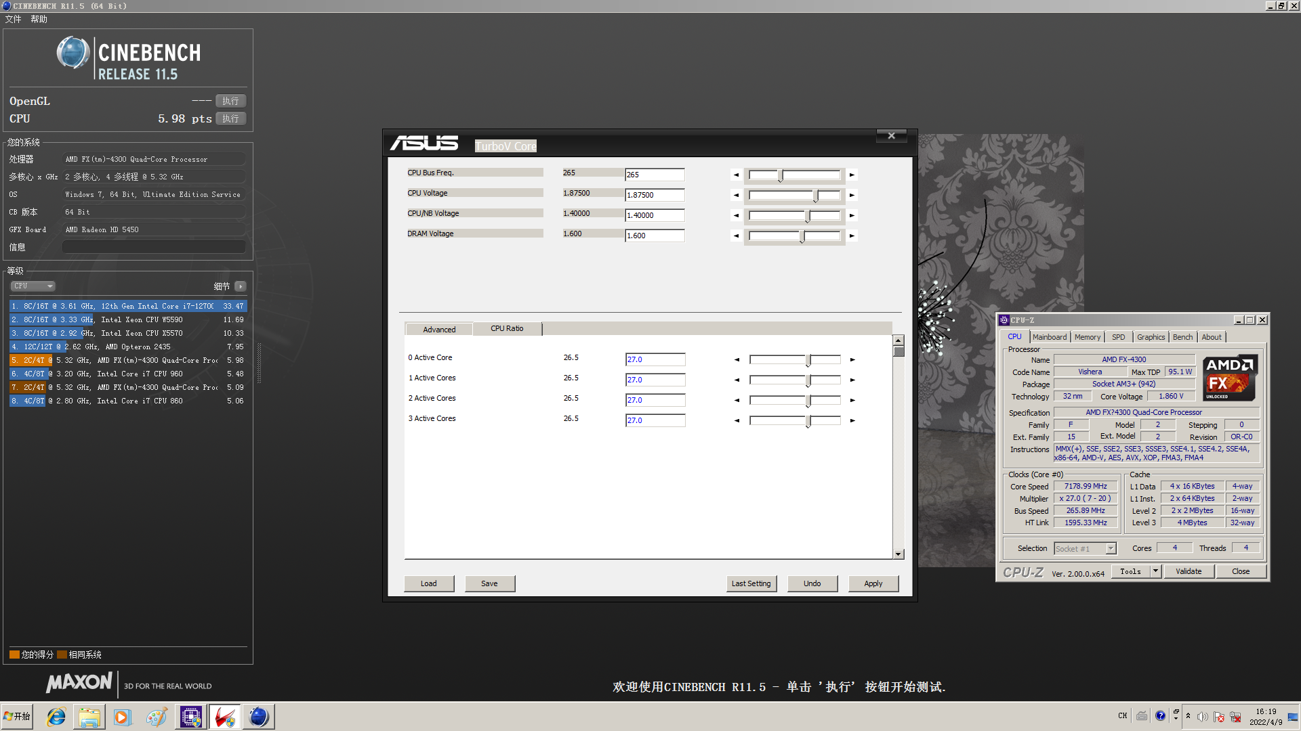Open the Graphics tab in CPU-Z
This screenshot has height=731, width=1301.
point(1151,337)
